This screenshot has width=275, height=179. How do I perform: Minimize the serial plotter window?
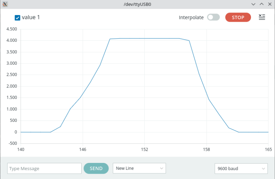click(254, 4)
